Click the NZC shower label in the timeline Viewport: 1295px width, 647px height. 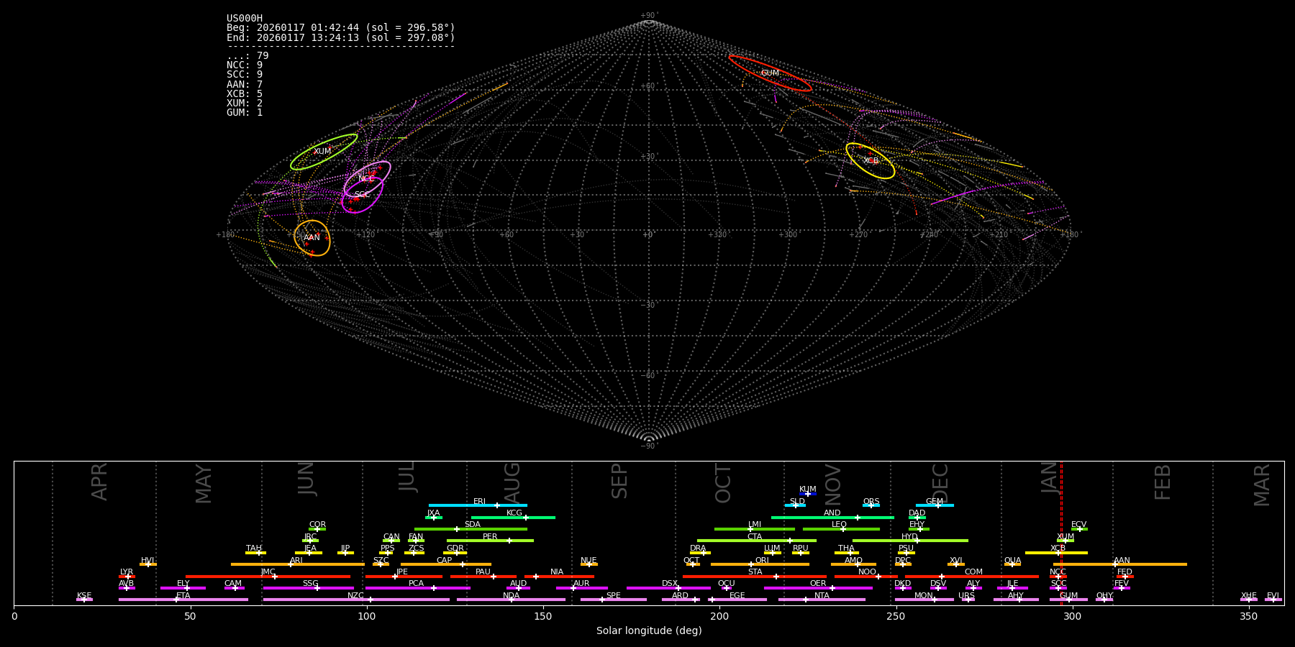click(355, 596)
